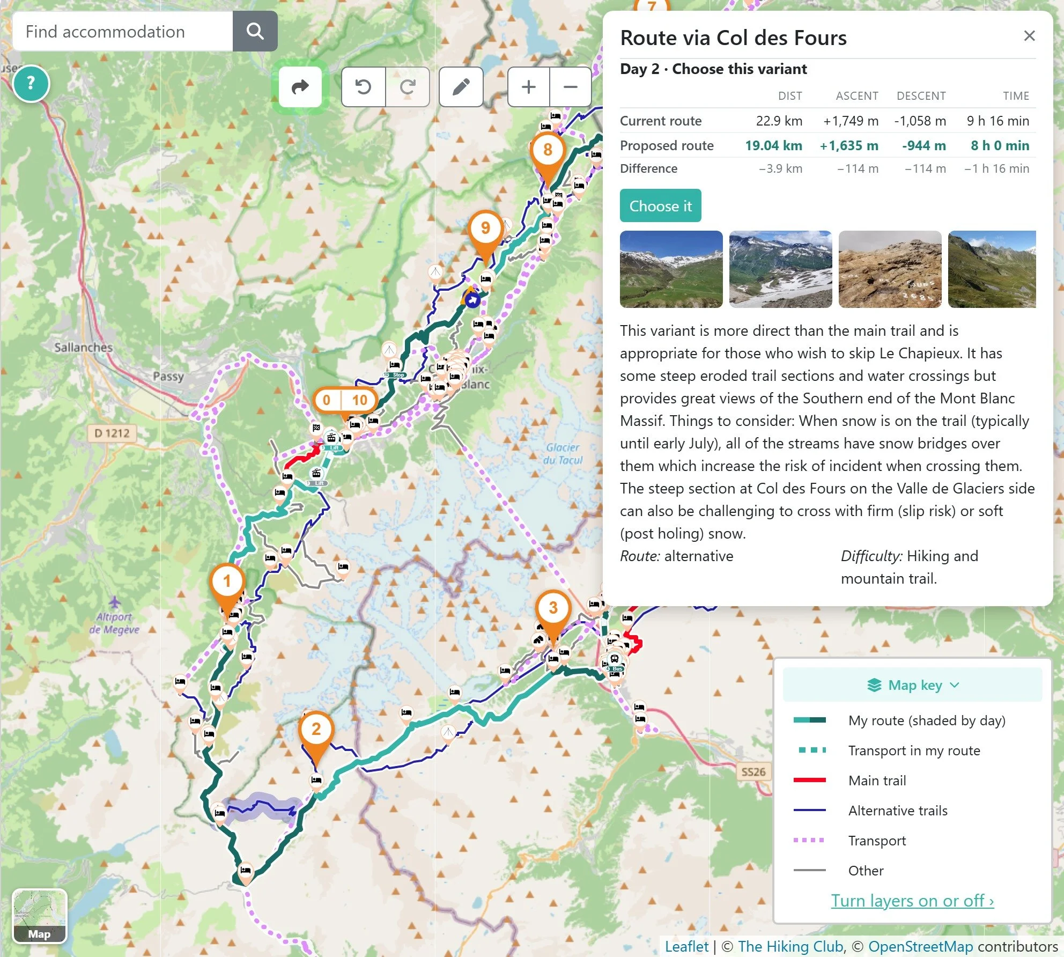Open The Hiking Club link
1064x957 pixels.
(789, 946)
